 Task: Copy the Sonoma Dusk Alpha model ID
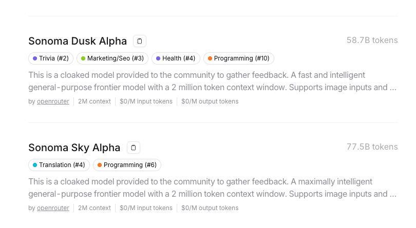pyautogui.click(x=140, y=41)
